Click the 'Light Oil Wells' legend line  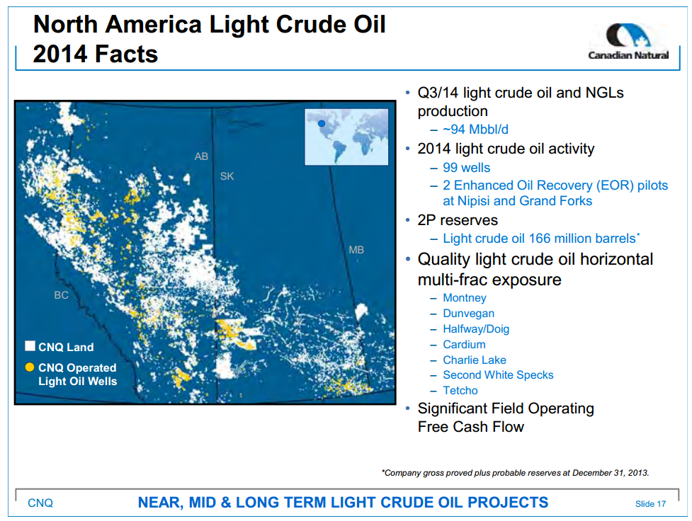pyautogui.click(x=78, y=381)
